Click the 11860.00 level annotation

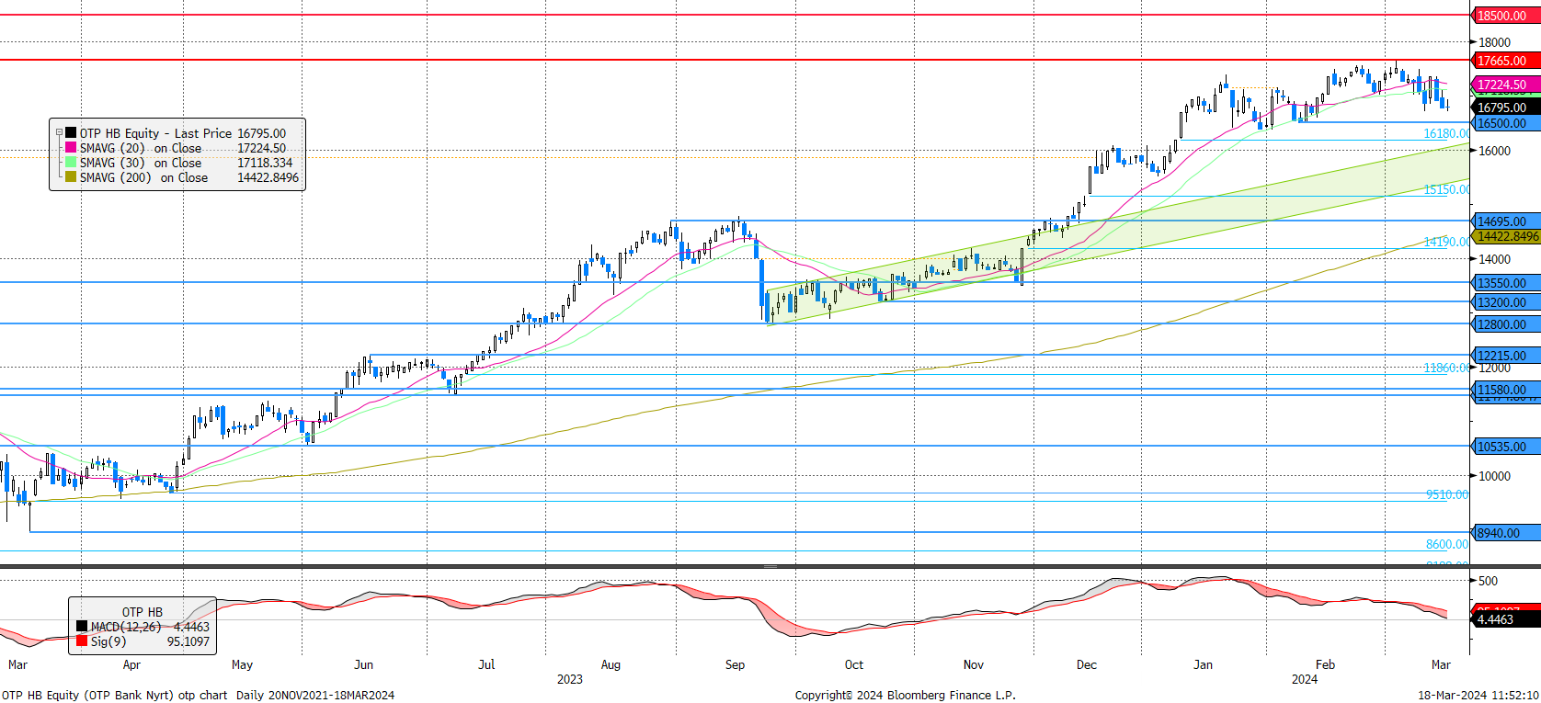pyautogui.click(x=1446, y=368)
